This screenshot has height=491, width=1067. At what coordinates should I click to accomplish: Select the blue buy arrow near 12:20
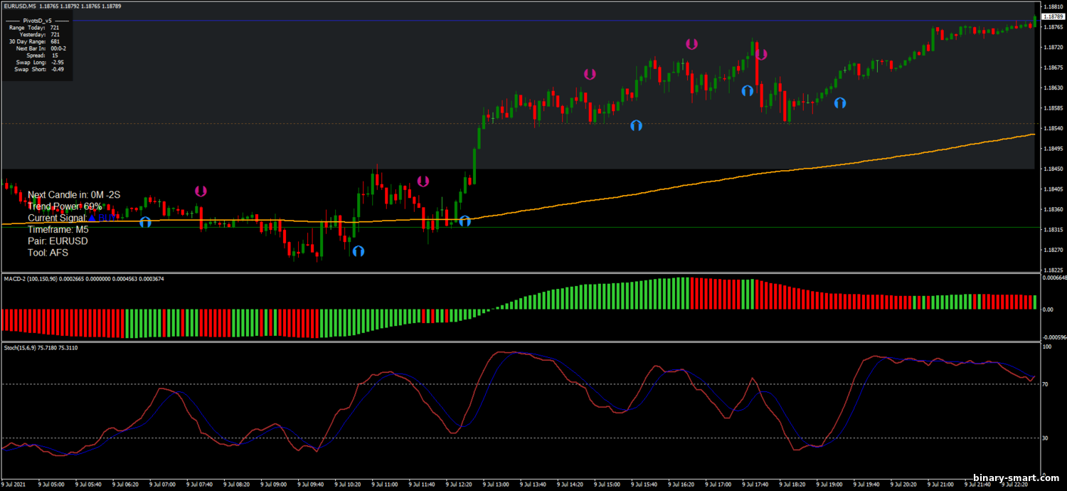465,221
